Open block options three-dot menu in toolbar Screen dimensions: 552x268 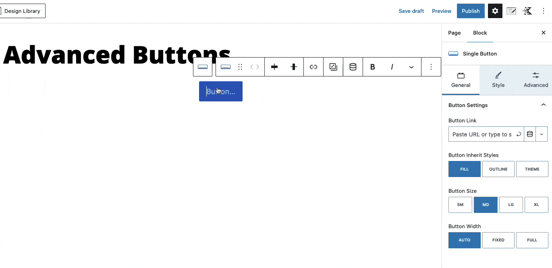pyautogui.click(x=431, y=67)
